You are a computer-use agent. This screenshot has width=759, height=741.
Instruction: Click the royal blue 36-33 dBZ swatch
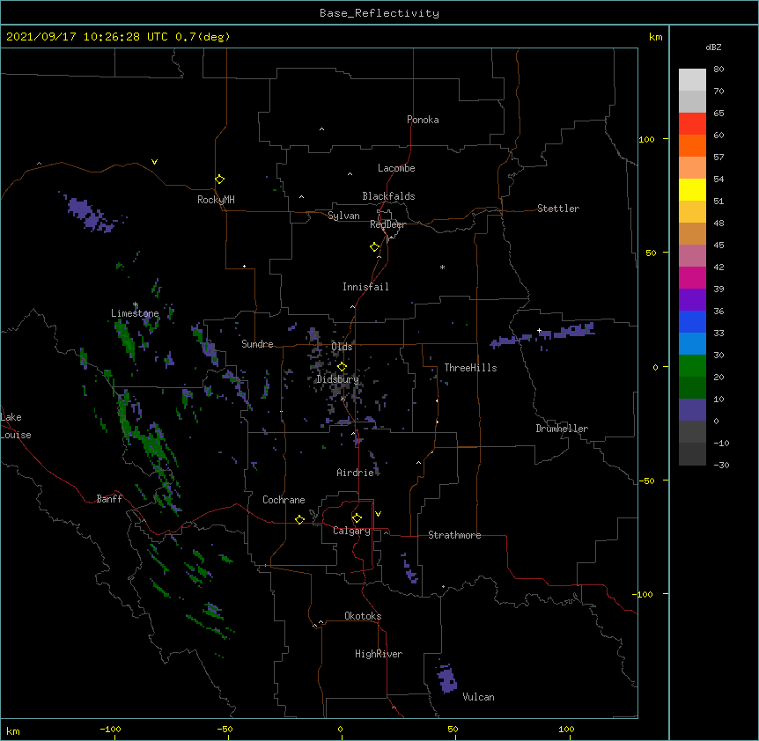point(692,321)
